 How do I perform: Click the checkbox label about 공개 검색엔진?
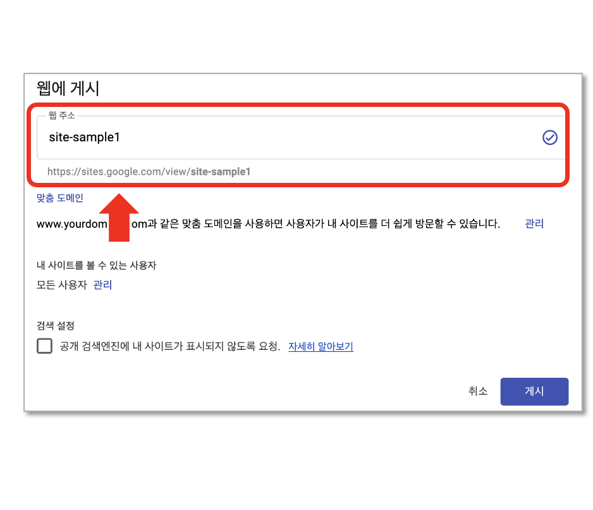tap(170, 346)
